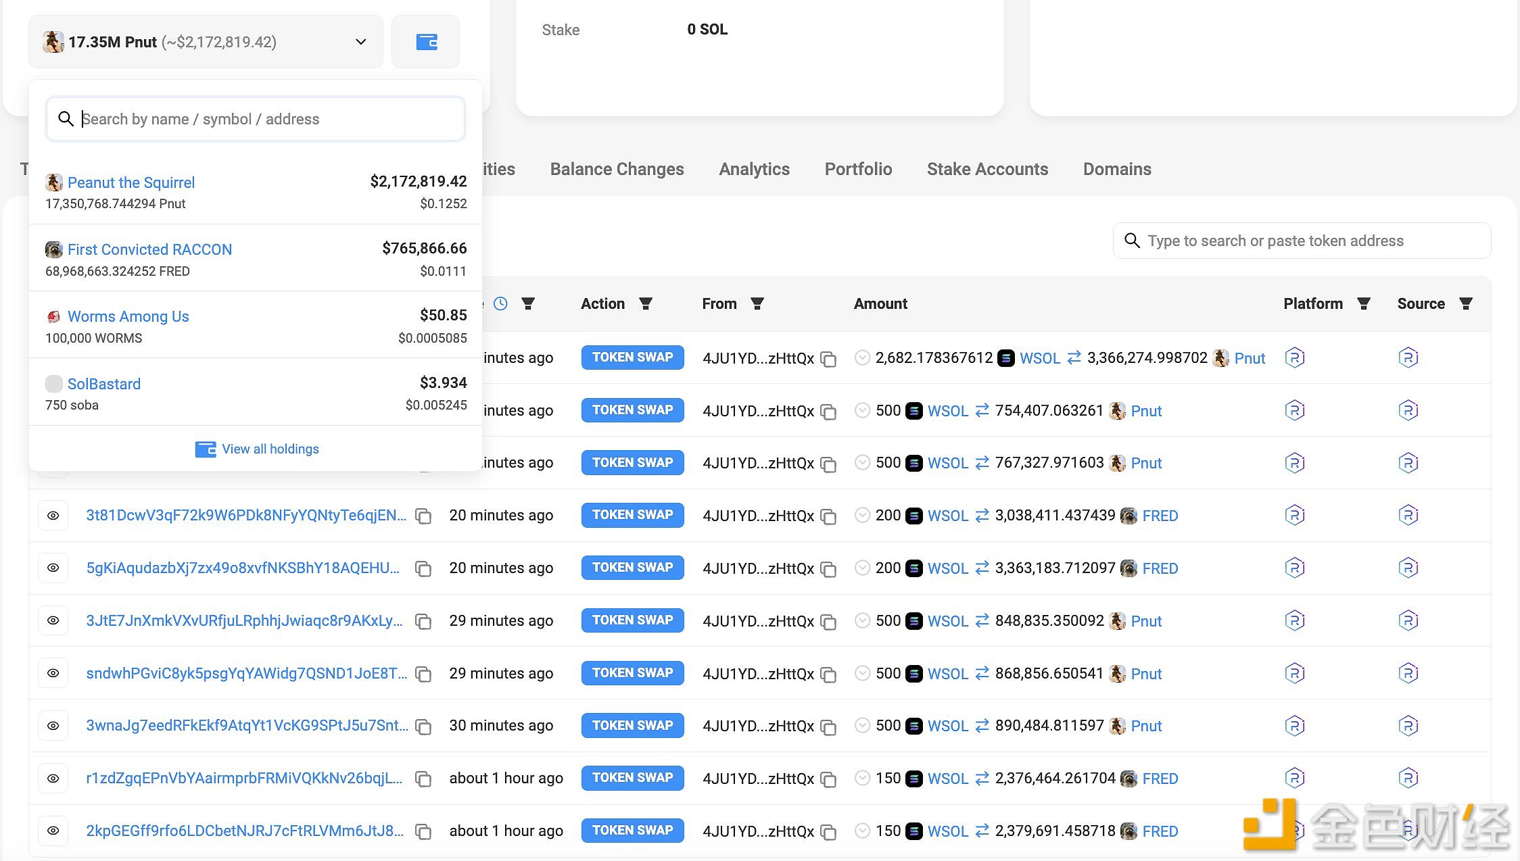The image size is (1520, 861).
Task: Open time column filter icon
Action: 528,303
